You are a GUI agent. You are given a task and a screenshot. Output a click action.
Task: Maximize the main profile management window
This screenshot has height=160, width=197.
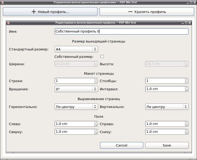click(x=191, y=2)
